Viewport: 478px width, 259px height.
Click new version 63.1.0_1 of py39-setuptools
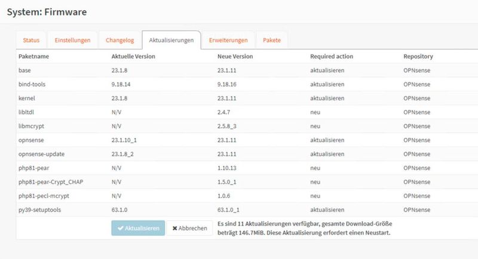coord(228,210)
